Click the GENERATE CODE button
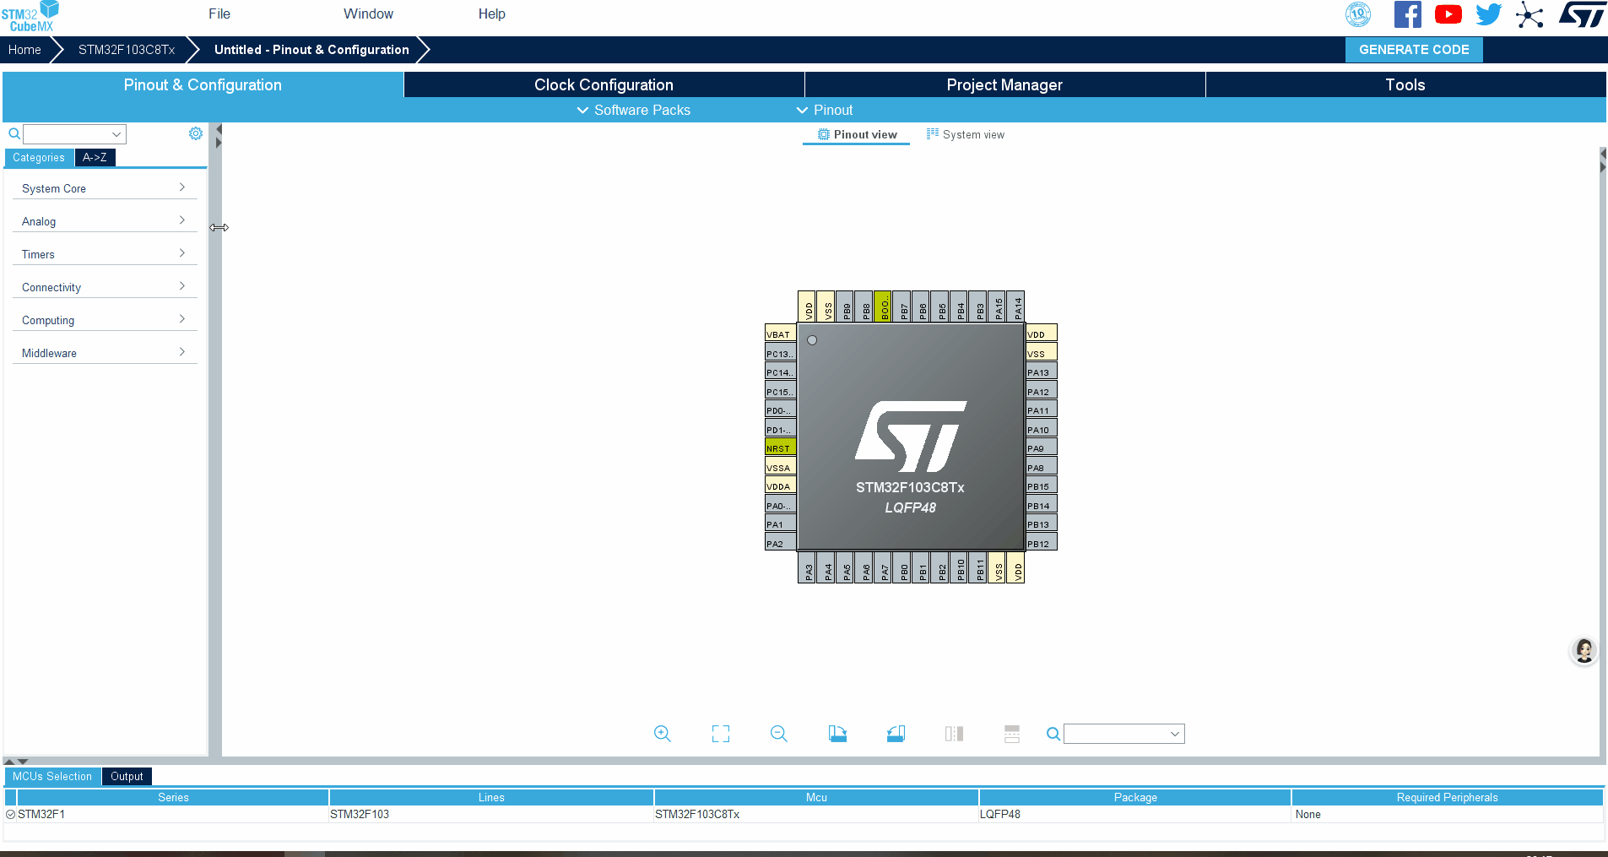The width and height of the screenshot is (1608, 857). (x=1414, y=49)
